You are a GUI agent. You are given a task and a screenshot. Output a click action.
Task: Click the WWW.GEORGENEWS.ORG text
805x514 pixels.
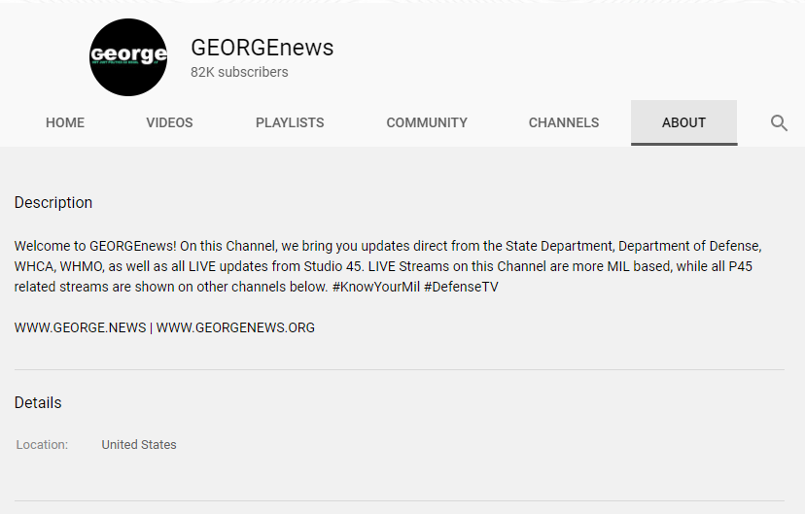point(235,327)
